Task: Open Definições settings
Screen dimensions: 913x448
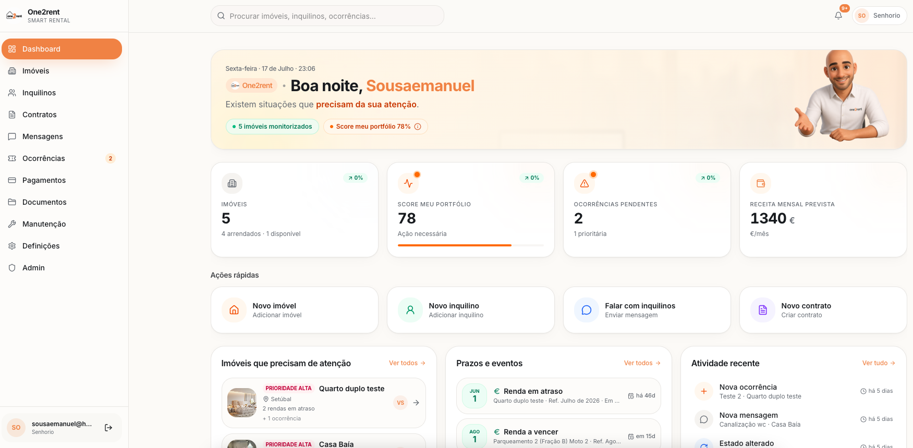Action: pos(62,246)
